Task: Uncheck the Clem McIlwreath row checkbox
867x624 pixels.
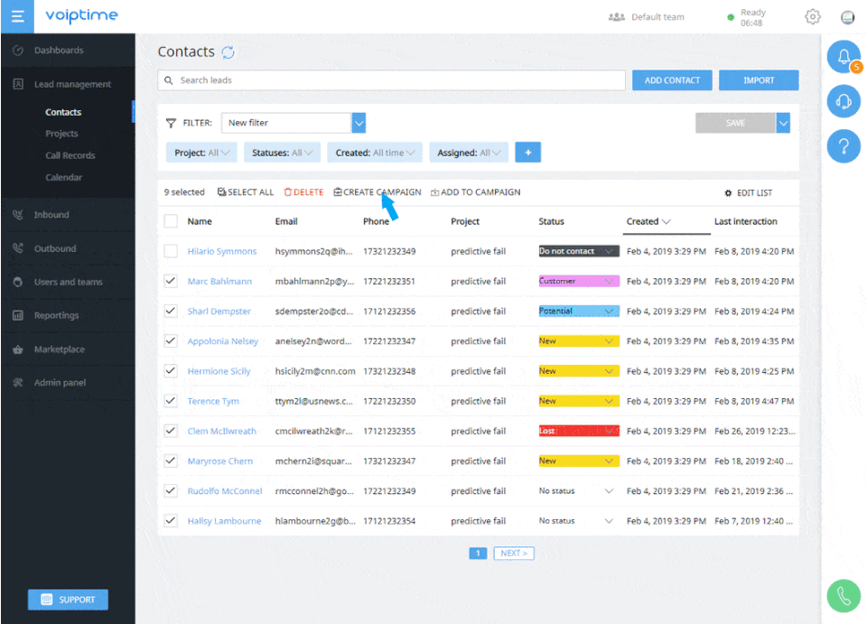Action: [x=171, y=431]
